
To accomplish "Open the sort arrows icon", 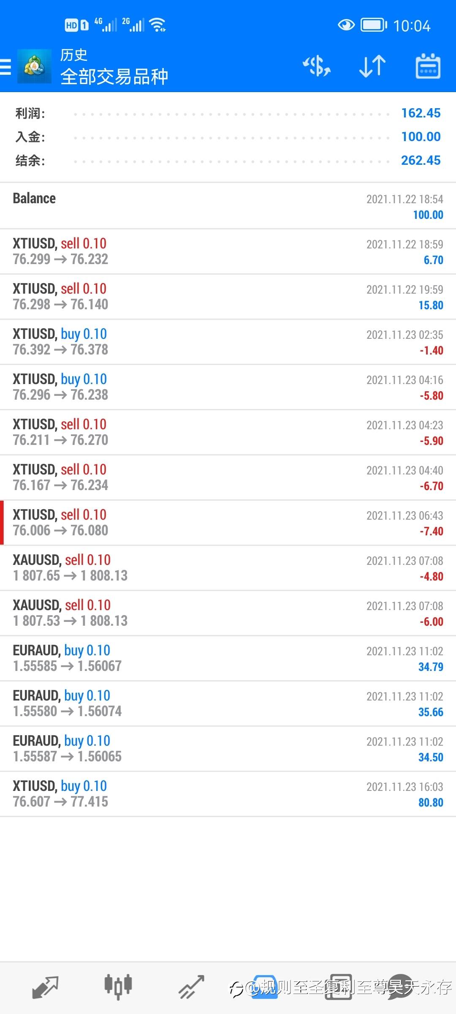I will tap(372, 66).
